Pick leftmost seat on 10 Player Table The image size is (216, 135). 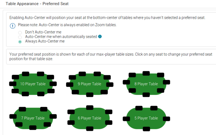click(13, 84)
